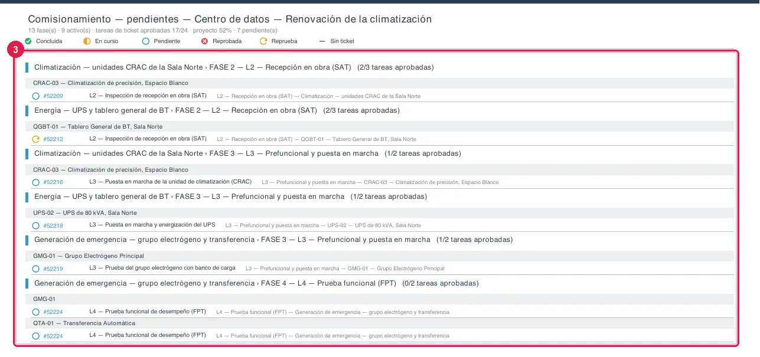760x357 pixels.
Task: Click the Sin ticket legend dash icon
Action: pos(322,41)
